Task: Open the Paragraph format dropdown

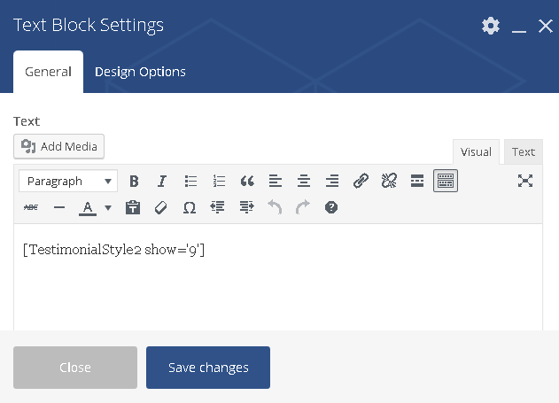Action: pyautogui.click(x=68, y=182)
